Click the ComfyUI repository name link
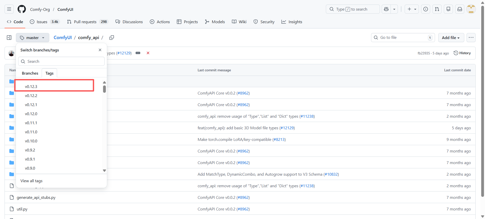The width and height of the screenshot is (485, 219). (65, 9)
